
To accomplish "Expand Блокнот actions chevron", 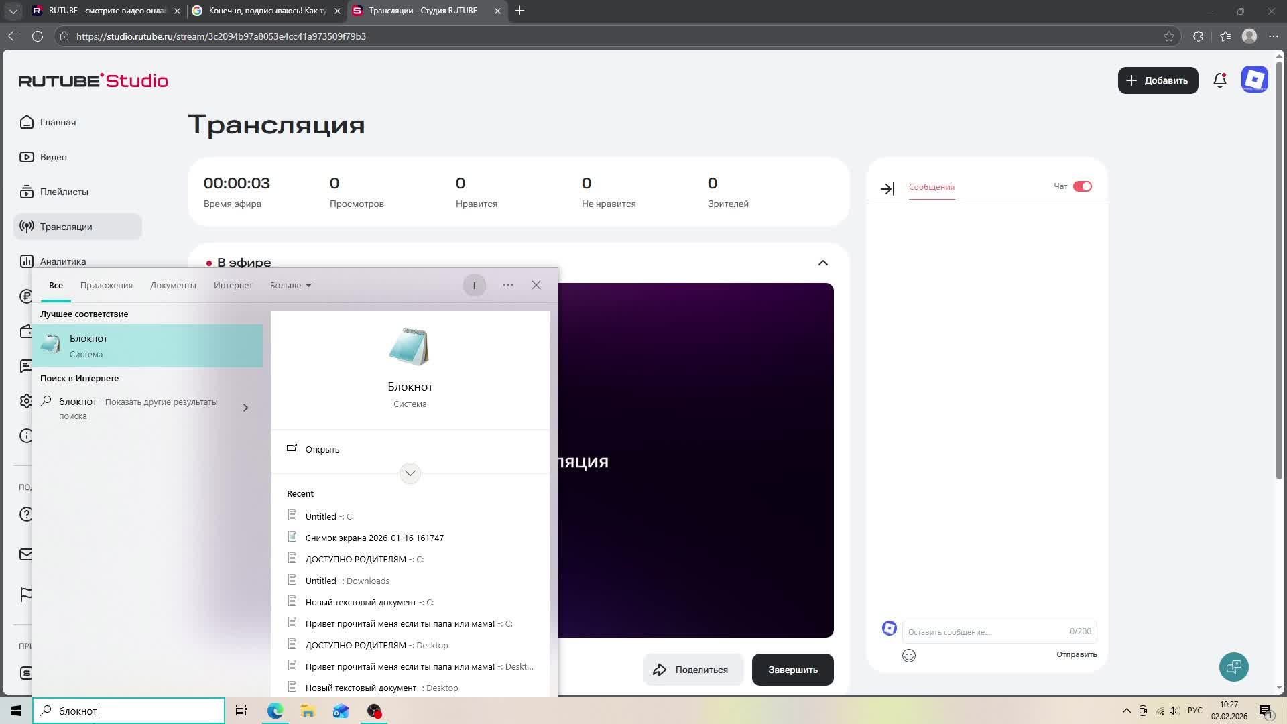I will [410, 473].
